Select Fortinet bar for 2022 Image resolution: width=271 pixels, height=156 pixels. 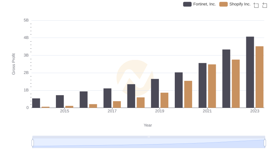(226, 79)
